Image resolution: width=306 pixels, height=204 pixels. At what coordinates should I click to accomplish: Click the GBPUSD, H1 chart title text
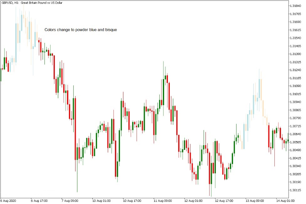coord(32,3)
